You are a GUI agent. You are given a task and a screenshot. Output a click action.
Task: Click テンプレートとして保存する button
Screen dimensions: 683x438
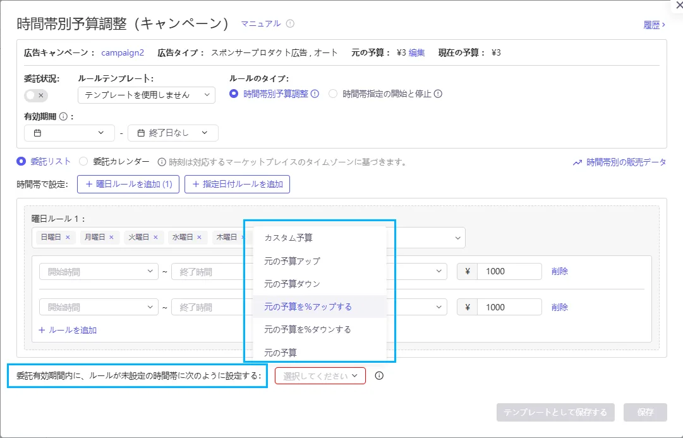tap(555, 412)
